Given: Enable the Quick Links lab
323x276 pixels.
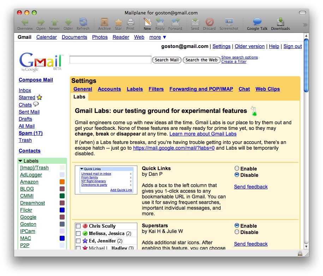Looking at the screenshot, I should [237, 168].
